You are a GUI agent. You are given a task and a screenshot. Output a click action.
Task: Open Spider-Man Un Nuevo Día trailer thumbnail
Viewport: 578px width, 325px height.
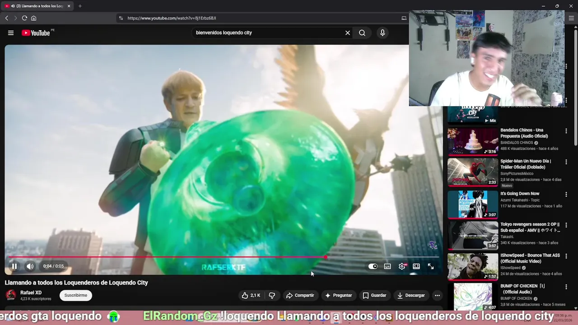click(x=473, y=172)
